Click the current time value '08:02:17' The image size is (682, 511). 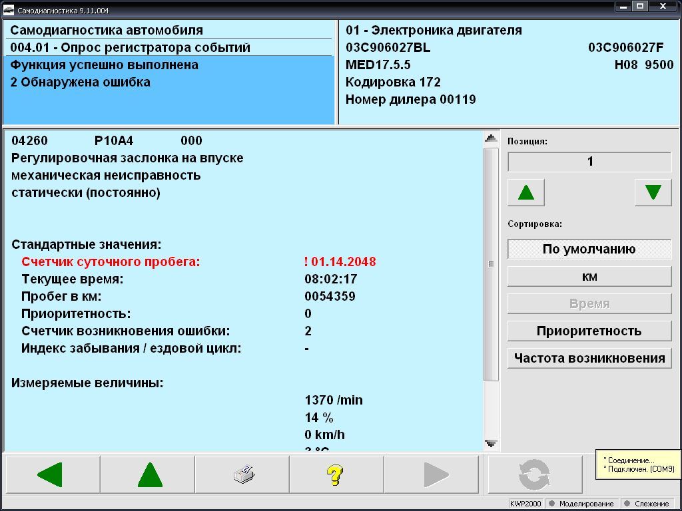pos(331,279)
